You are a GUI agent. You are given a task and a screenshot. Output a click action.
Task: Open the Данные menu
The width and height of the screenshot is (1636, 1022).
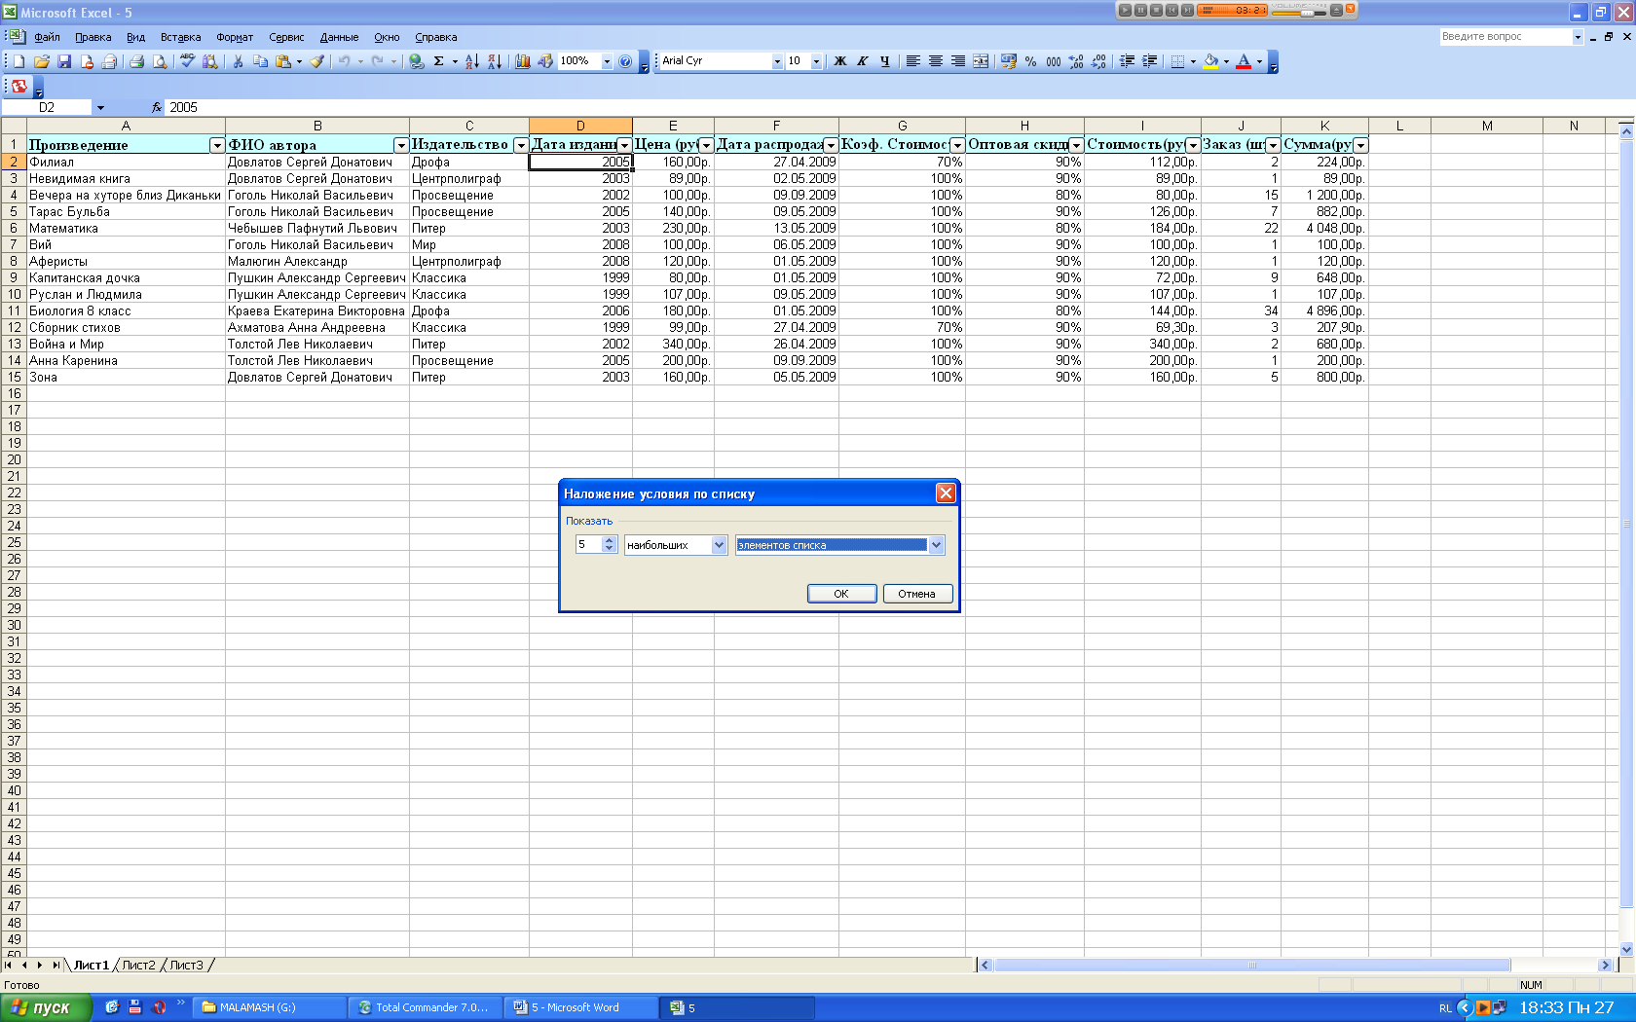pos(339,37)
